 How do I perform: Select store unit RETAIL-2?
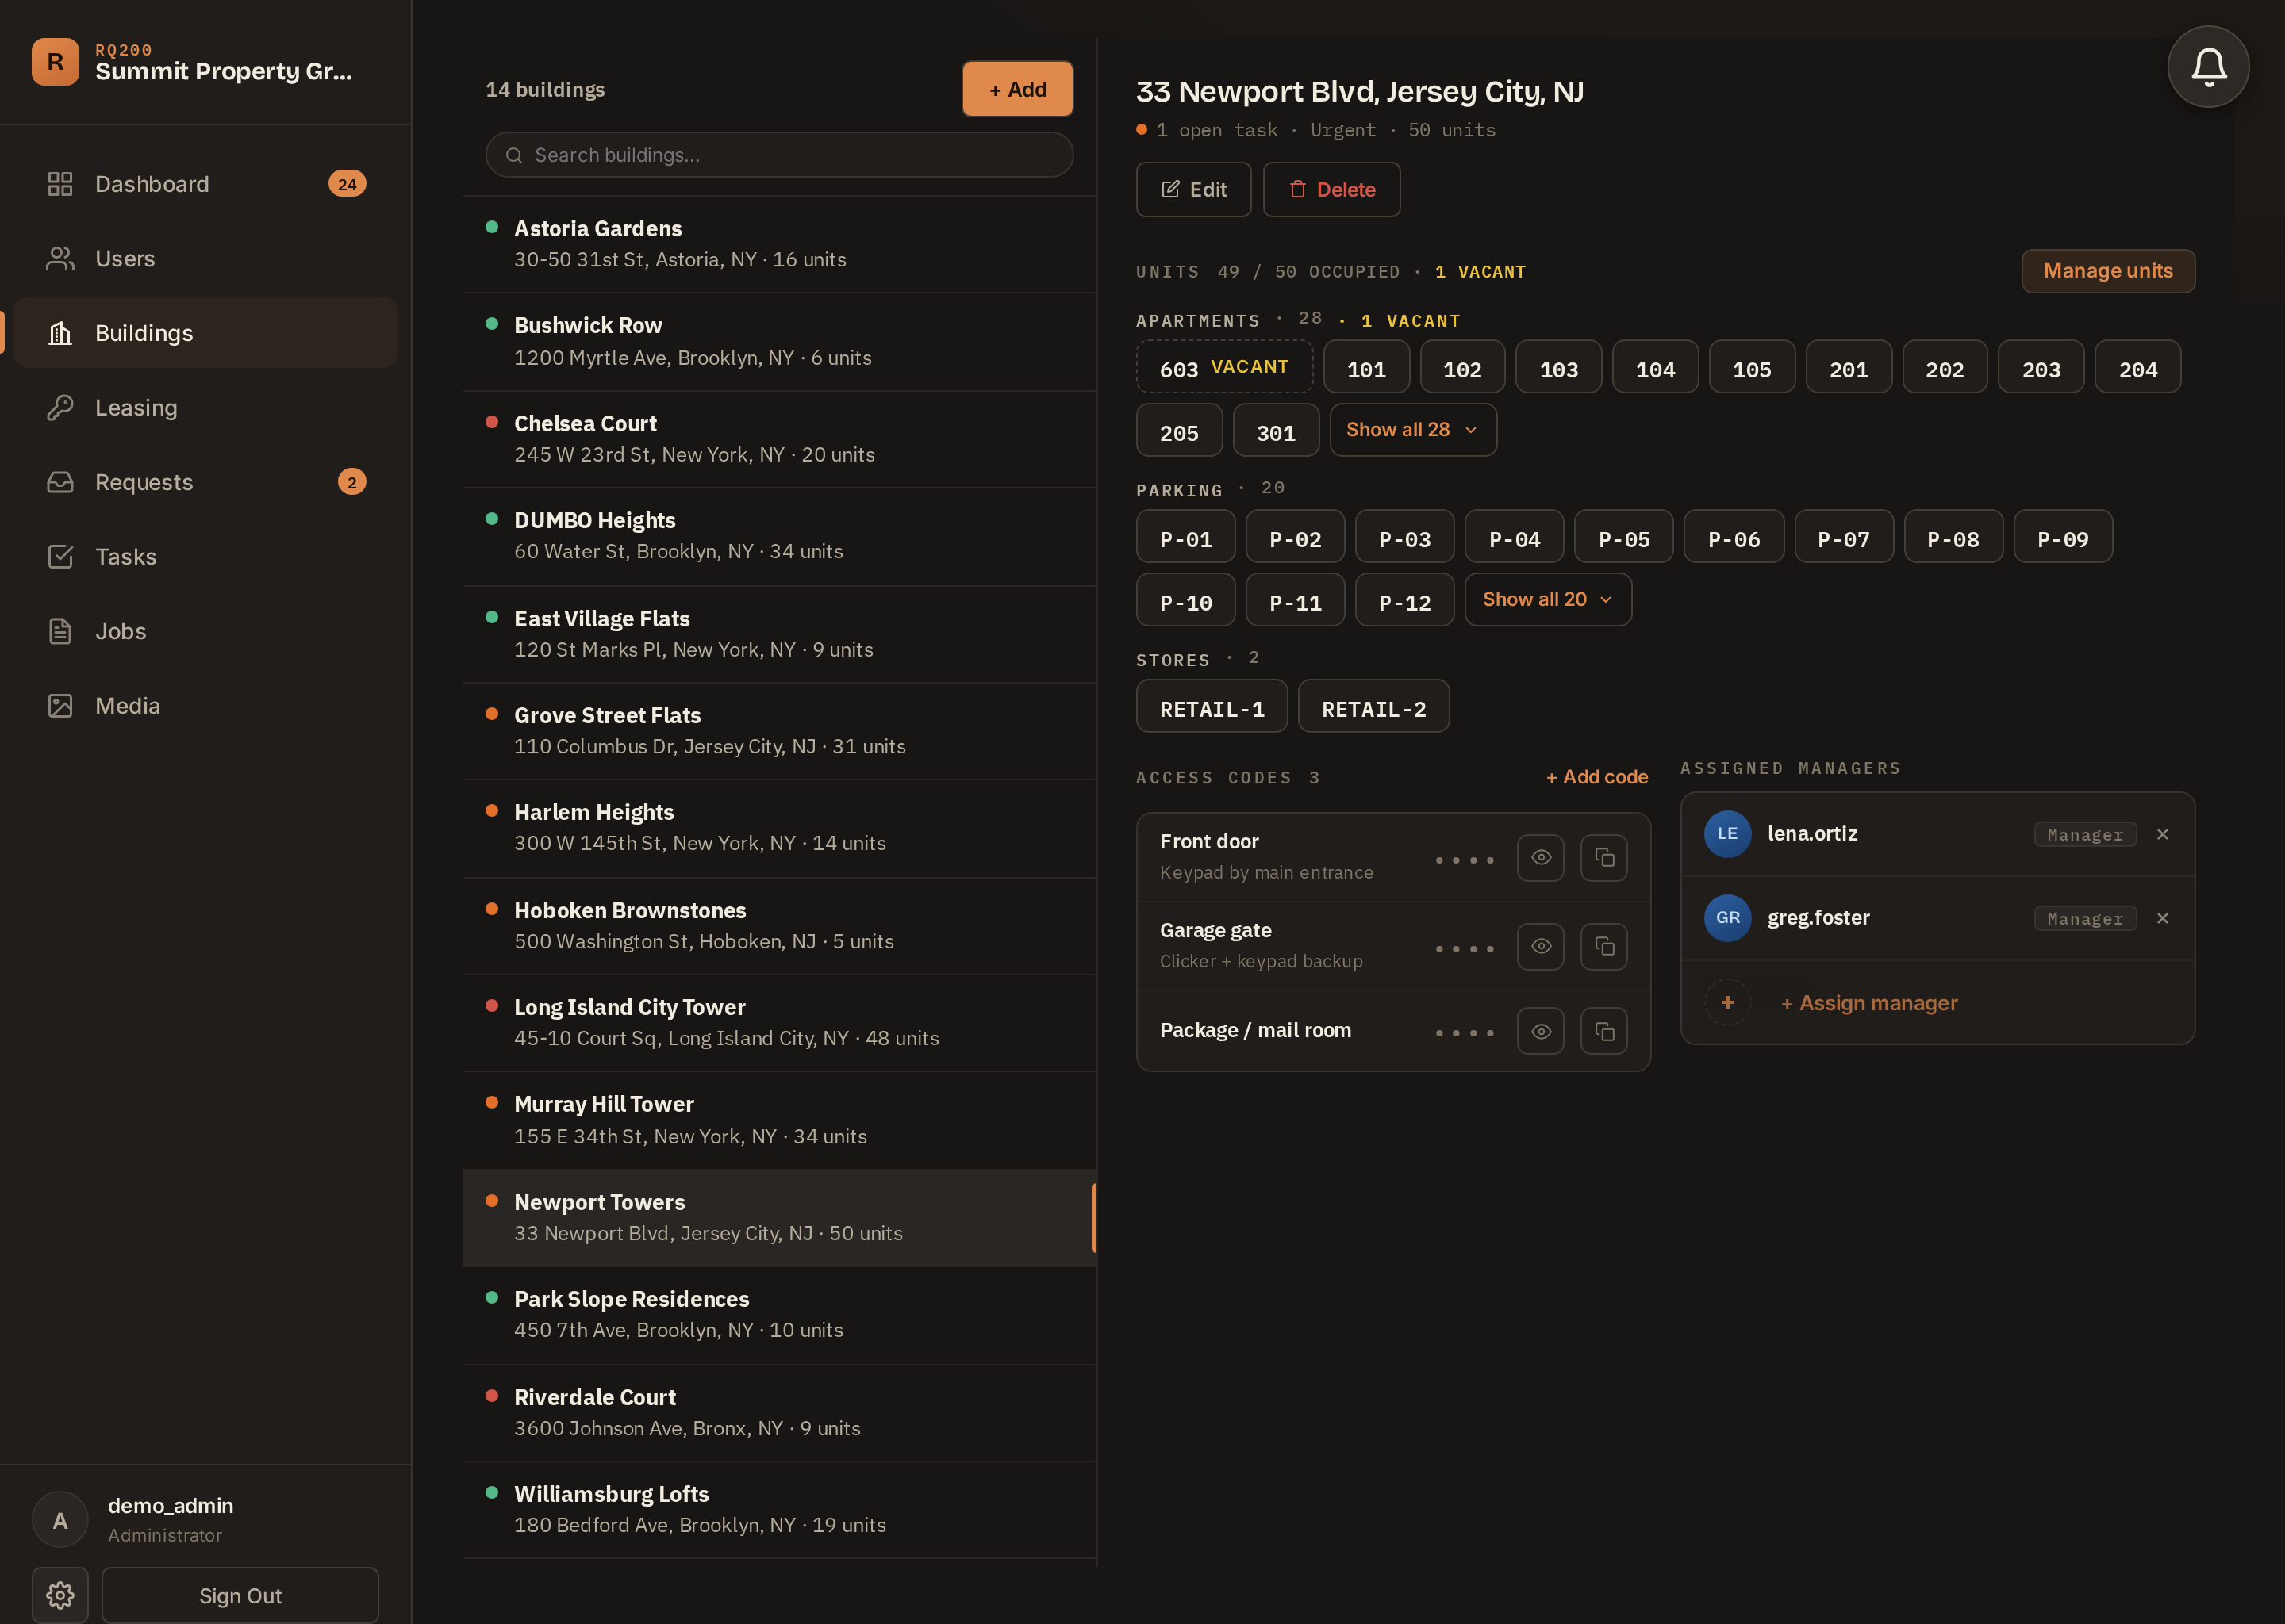click(x=1373, y=707)
